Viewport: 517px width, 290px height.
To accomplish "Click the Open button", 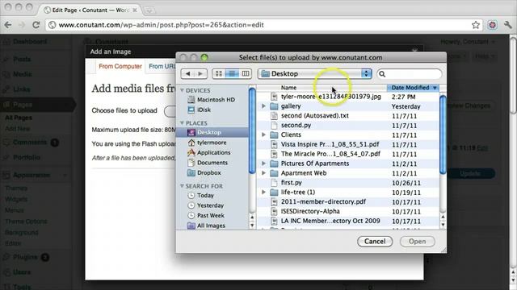I will tap(417, 242).
